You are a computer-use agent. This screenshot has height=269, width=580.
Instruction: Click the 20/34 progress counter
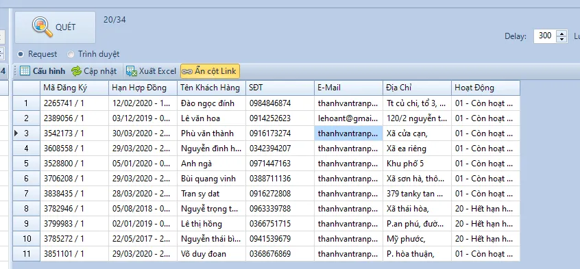coord(114,20)
